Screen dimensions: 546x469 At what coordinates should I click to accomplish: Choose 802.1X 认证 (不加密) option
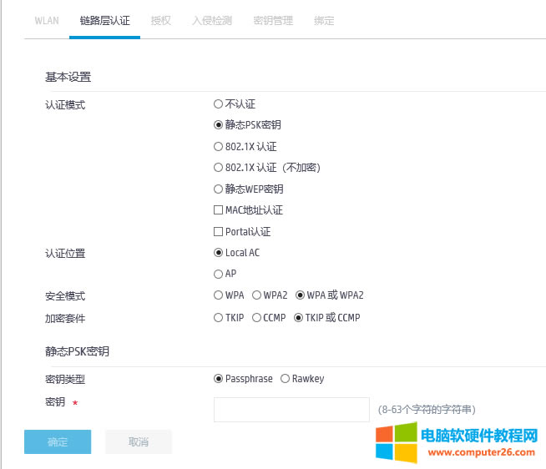coord(219,168)
